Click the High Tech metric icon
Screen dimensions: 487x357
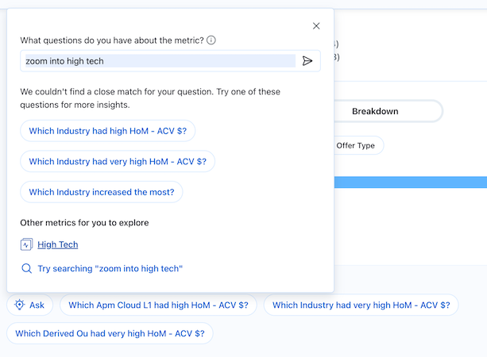tap(26, 244)
